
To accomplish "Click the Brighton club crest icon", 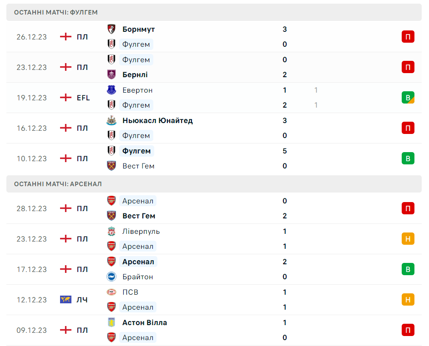I will pos(111,277).
